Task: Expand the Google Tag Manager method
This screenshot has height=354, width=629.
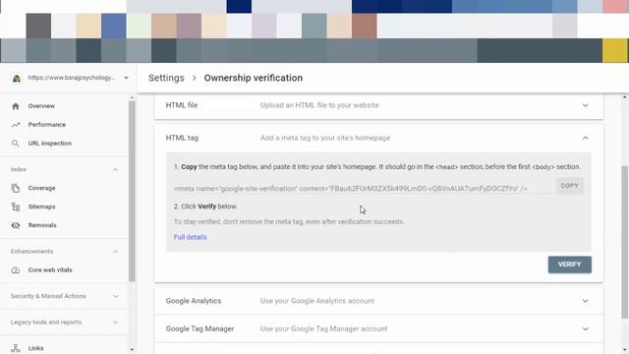Action: [586, 328]
